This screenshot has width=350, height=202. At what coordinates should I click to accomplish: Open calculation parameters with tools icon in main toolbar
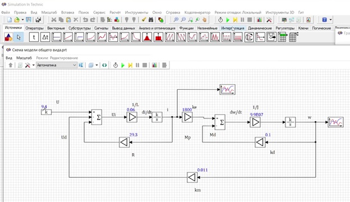tap(269, 20)
